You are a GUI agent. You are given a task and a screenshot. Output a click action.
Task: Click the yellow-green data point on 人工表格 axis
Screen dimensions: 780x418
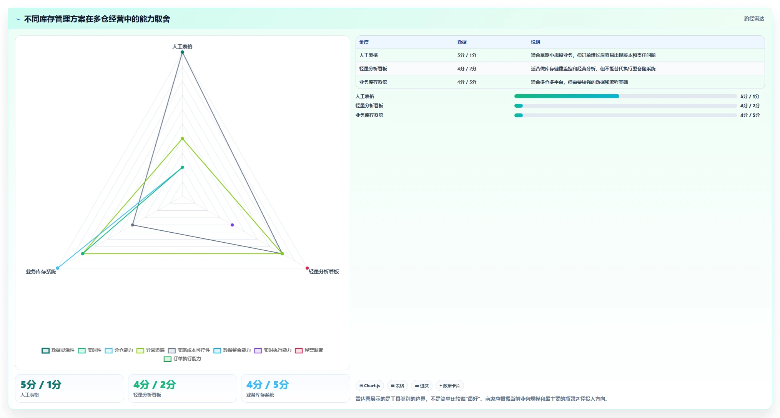182,139
